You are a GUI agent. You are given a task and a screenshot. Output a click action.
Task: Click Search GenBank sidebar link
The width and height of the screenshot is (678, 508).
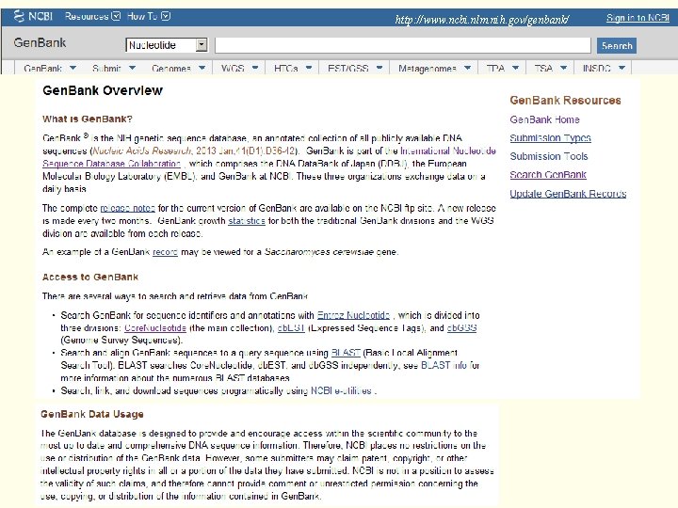coord(548,175)
